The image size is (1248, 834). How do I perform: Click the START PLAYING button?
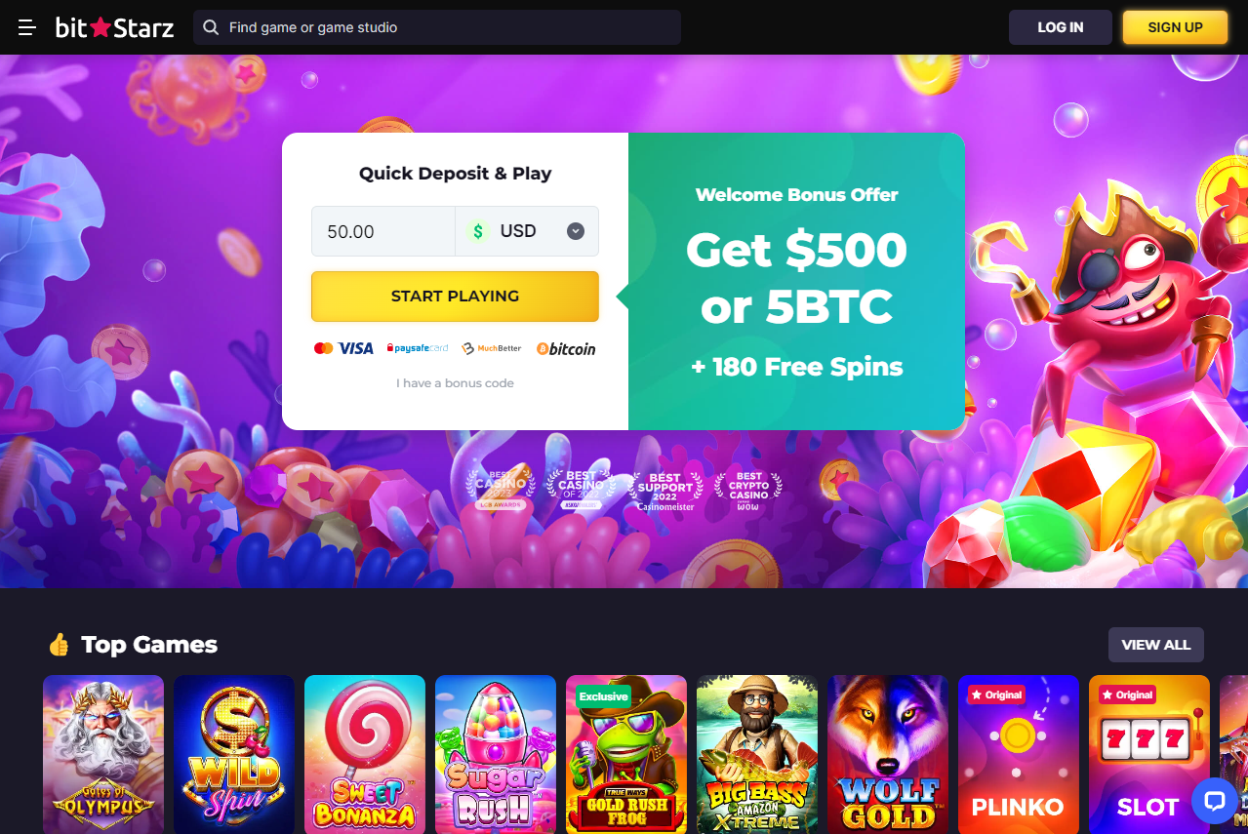[x=455, y=296]
